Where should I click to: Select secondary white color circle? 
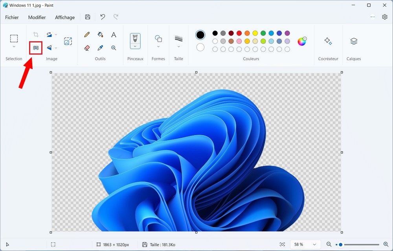[x=200, y=48]
